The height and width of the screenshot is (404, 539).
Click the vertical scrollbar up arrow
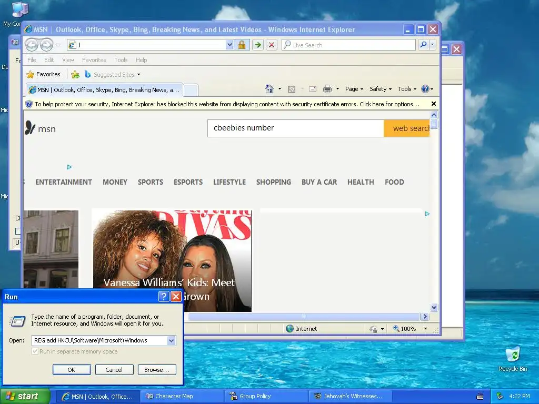click(434, 115)
